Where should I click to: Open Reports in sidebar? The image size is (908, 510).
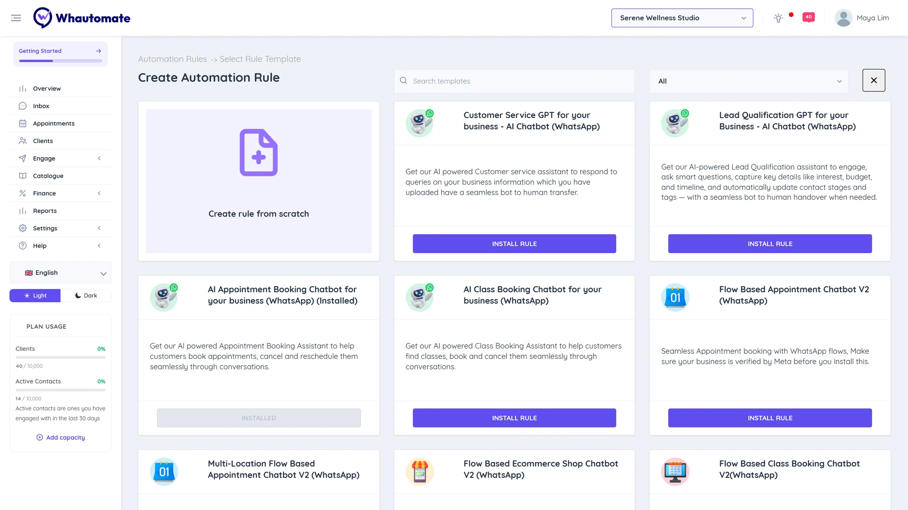[61, 211]
